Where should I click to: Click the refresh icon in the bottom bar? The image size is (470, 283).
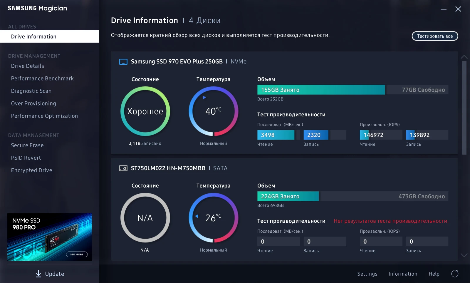pos(455,274)
